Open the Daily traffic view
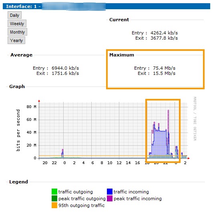The image size is (223, 215). pyautogui.click(x=14, y=15)
